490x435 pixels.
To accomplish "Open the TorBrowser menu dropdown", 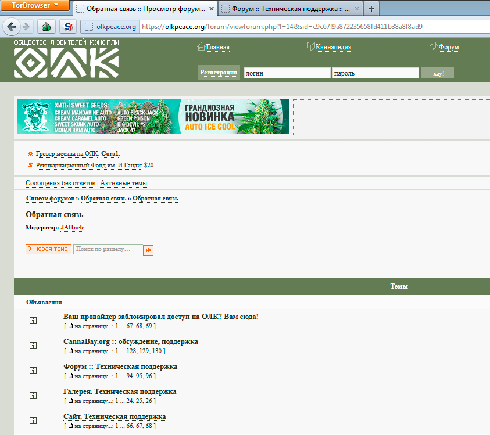I will (x=35, y=5).
